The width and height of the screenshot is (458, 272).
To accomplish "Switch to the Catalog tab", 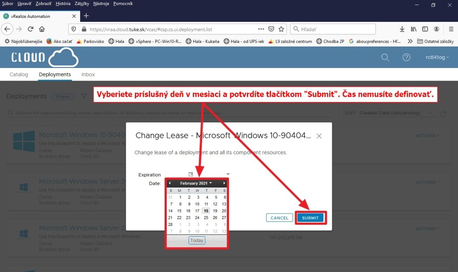I will pyautogui.click(x=19, y=74).
